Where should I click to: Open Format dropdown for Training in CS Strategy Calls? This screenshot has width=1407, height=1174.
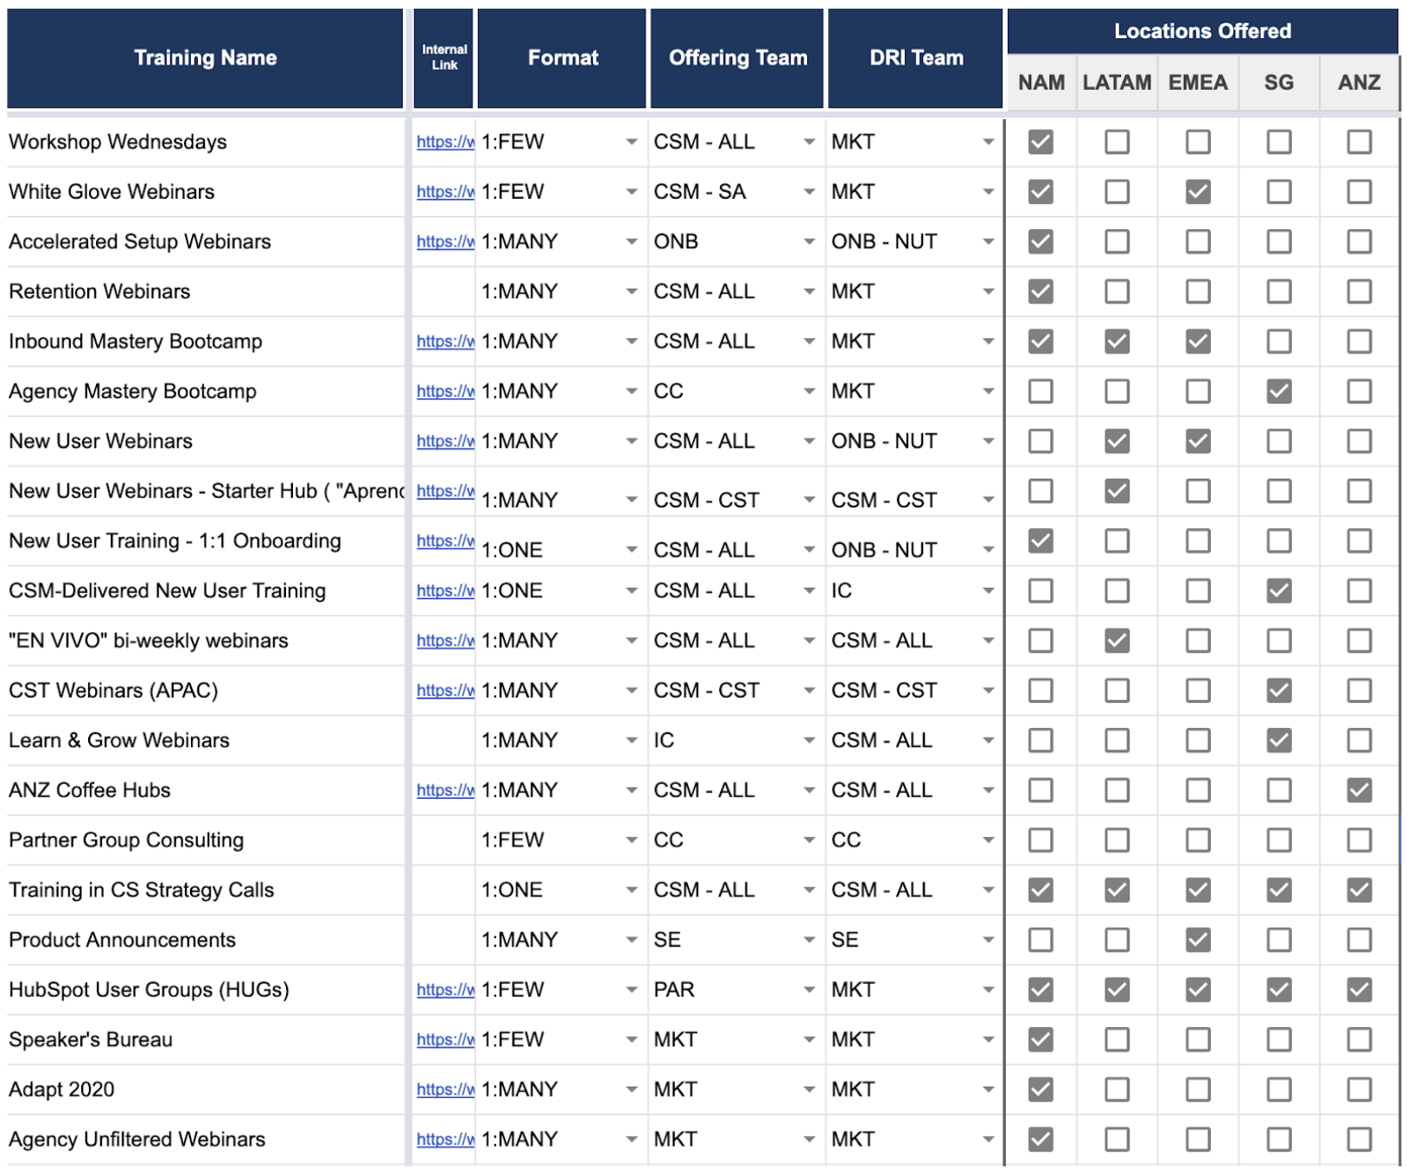pyautogui.click(x=632, y=890)
